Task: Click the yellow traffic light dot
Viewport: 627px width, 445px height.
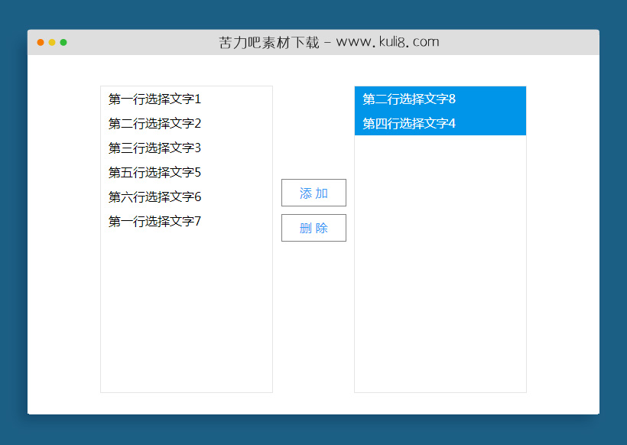Action: pyautogui.click(x=52, y=44)
